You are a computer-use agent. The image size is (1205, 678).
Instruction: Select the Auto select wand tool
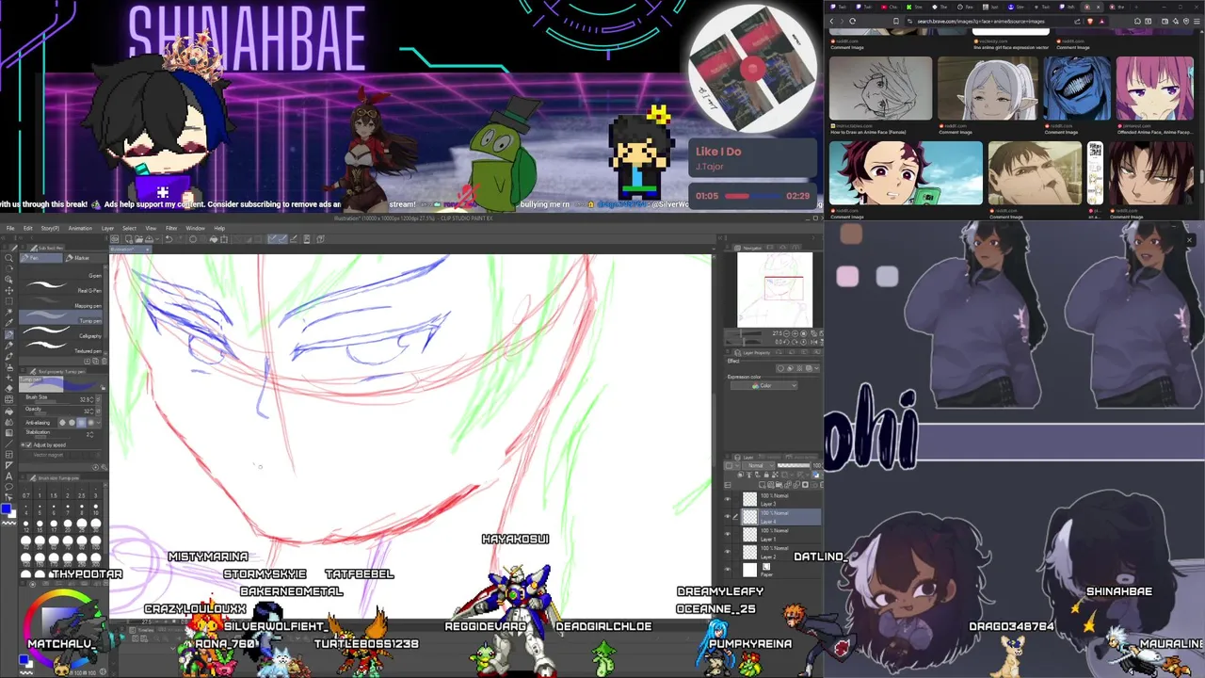coord(8,312)
